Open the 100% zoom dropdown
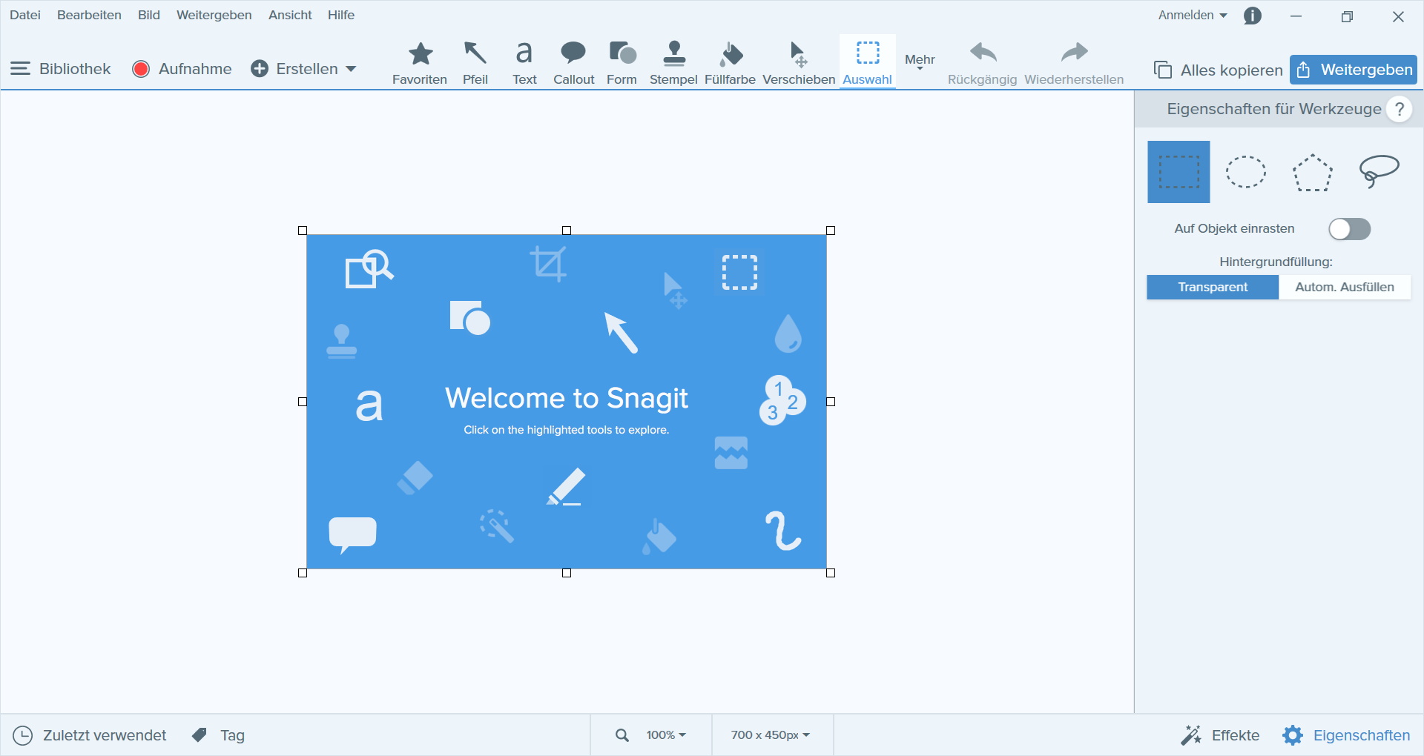The height and width of the screenshot is (756, 1424). (665, 735)
